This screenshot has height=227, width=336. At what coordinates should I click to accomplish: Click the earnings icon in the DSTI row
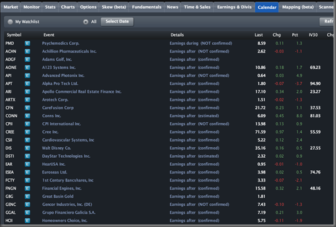[27, 156]
